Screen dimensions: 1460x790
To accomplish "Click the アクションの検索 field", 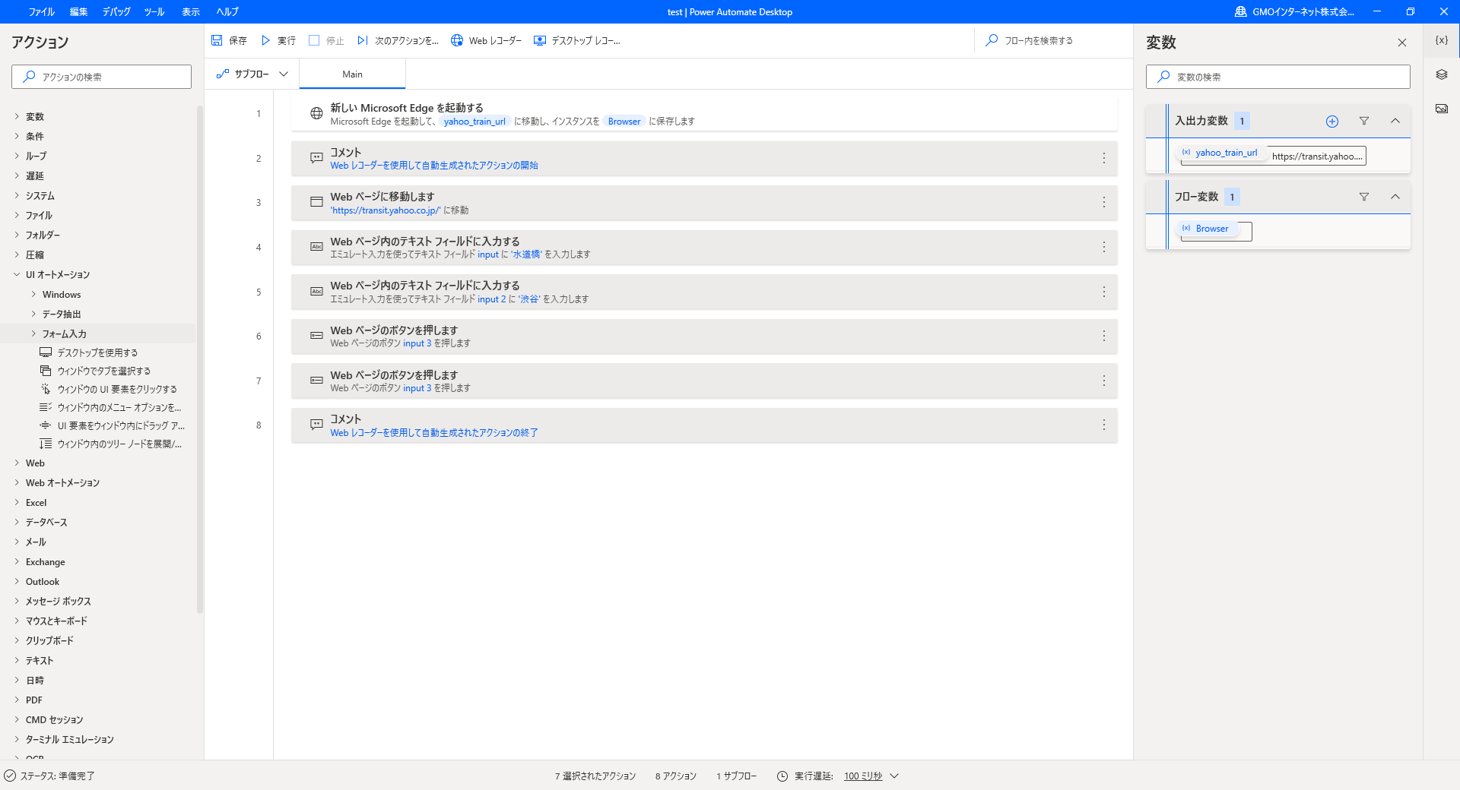I will [x=101, y=77].
